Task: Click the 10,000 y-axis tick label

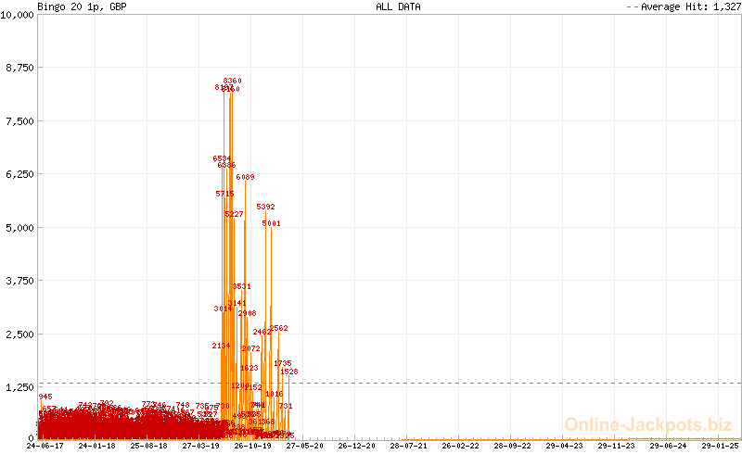Action: tap(19, 15)
